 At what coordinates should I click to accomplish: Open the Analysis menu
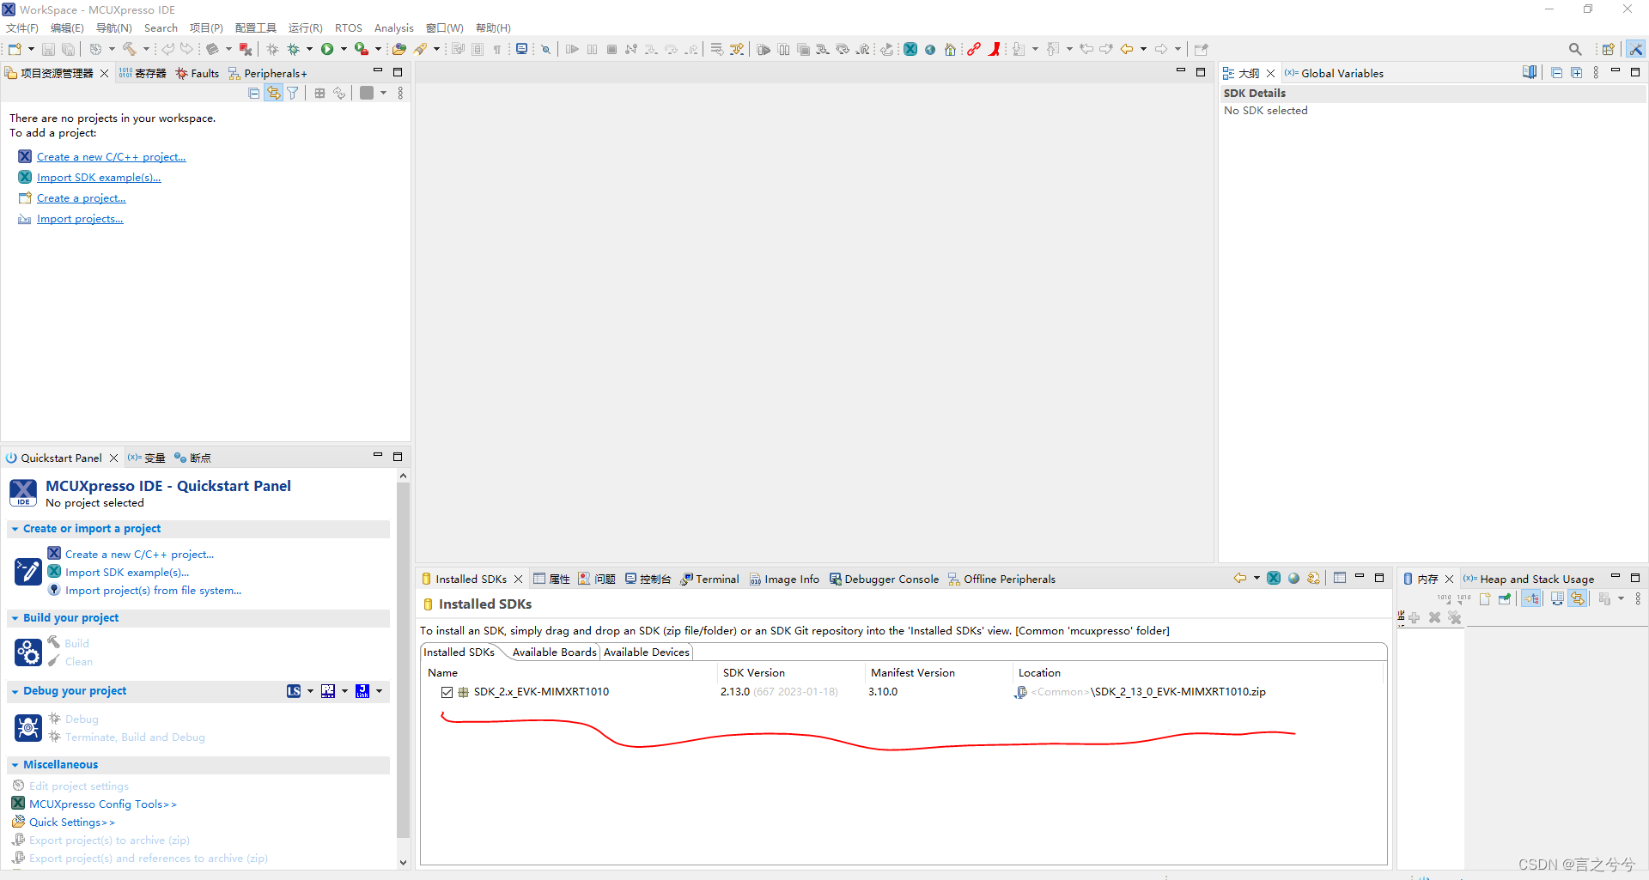pos(393,28)
